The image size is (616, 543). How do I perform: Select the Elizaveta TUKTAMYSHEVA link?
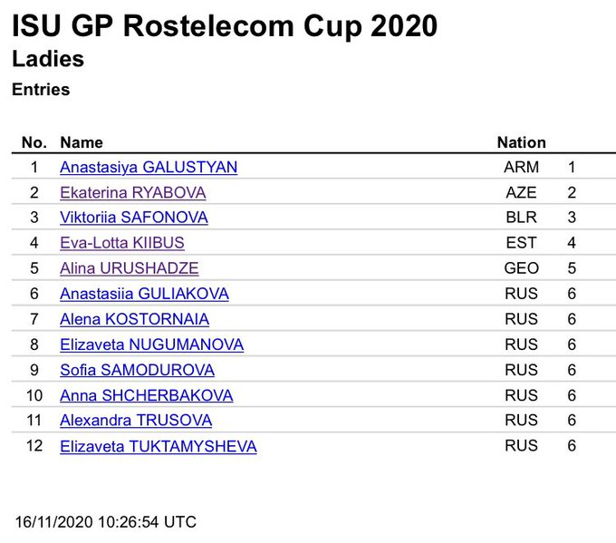point(158,446)
